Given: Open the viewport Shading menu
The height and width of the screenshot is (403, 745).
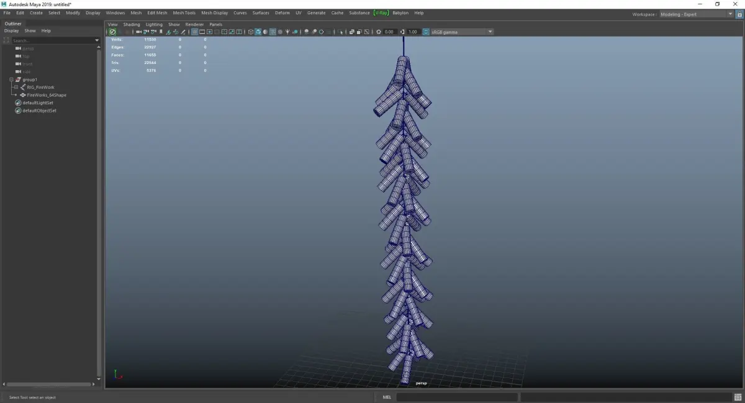Looking at the screenshot, I should tap(132, 24).
